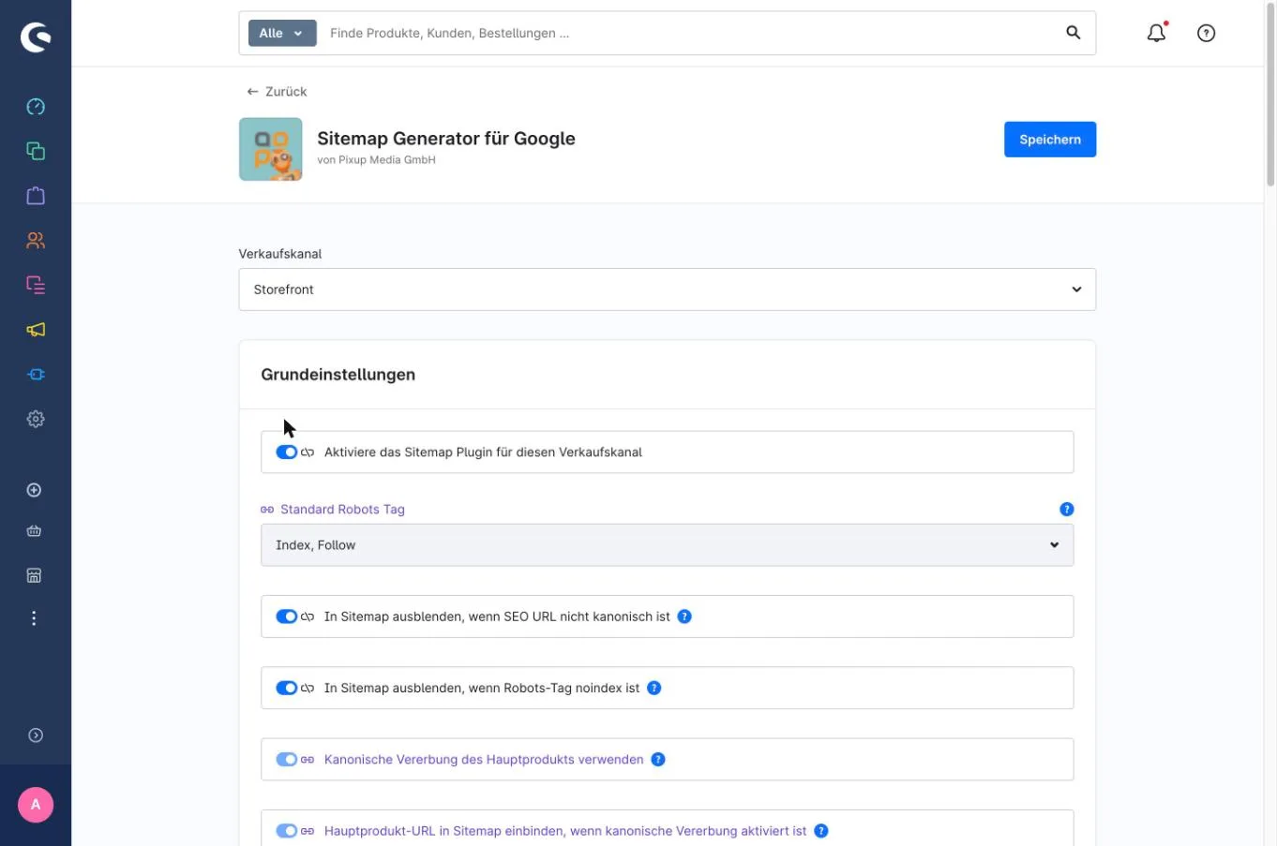Click the 'Standard Robots Tag' label
1277x846 pixels.
tap(342, 510)
